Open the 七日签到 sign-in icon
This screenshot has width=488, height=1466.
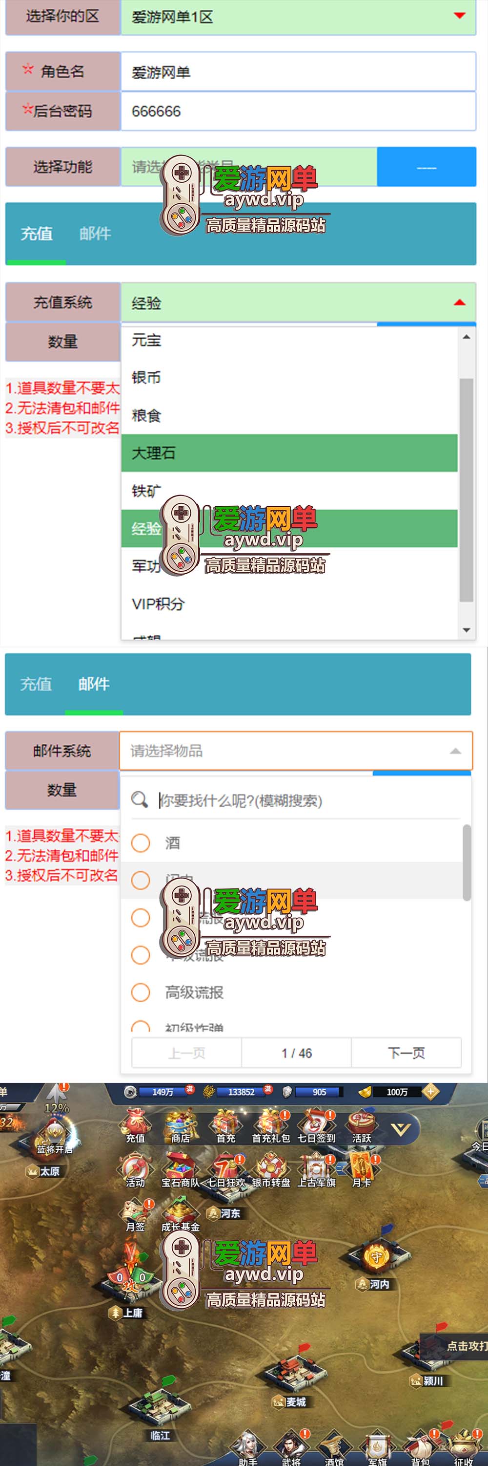tap(316, 1125)
